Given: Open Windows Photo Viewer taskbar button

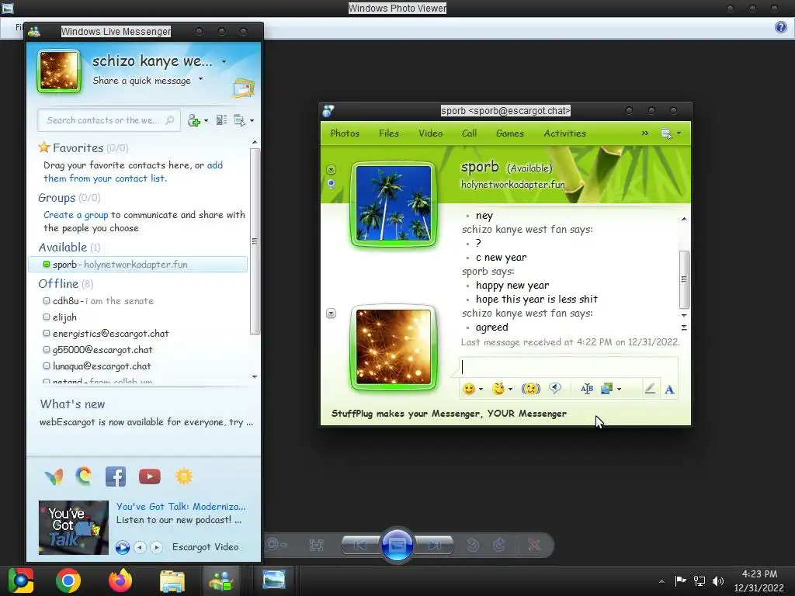Looking at the screenshot, I should pos(274,580).
